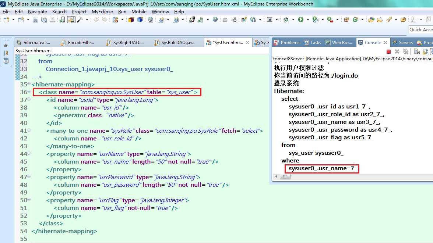Open the Window menu
The image size is (433, 243).
point(160,12)
